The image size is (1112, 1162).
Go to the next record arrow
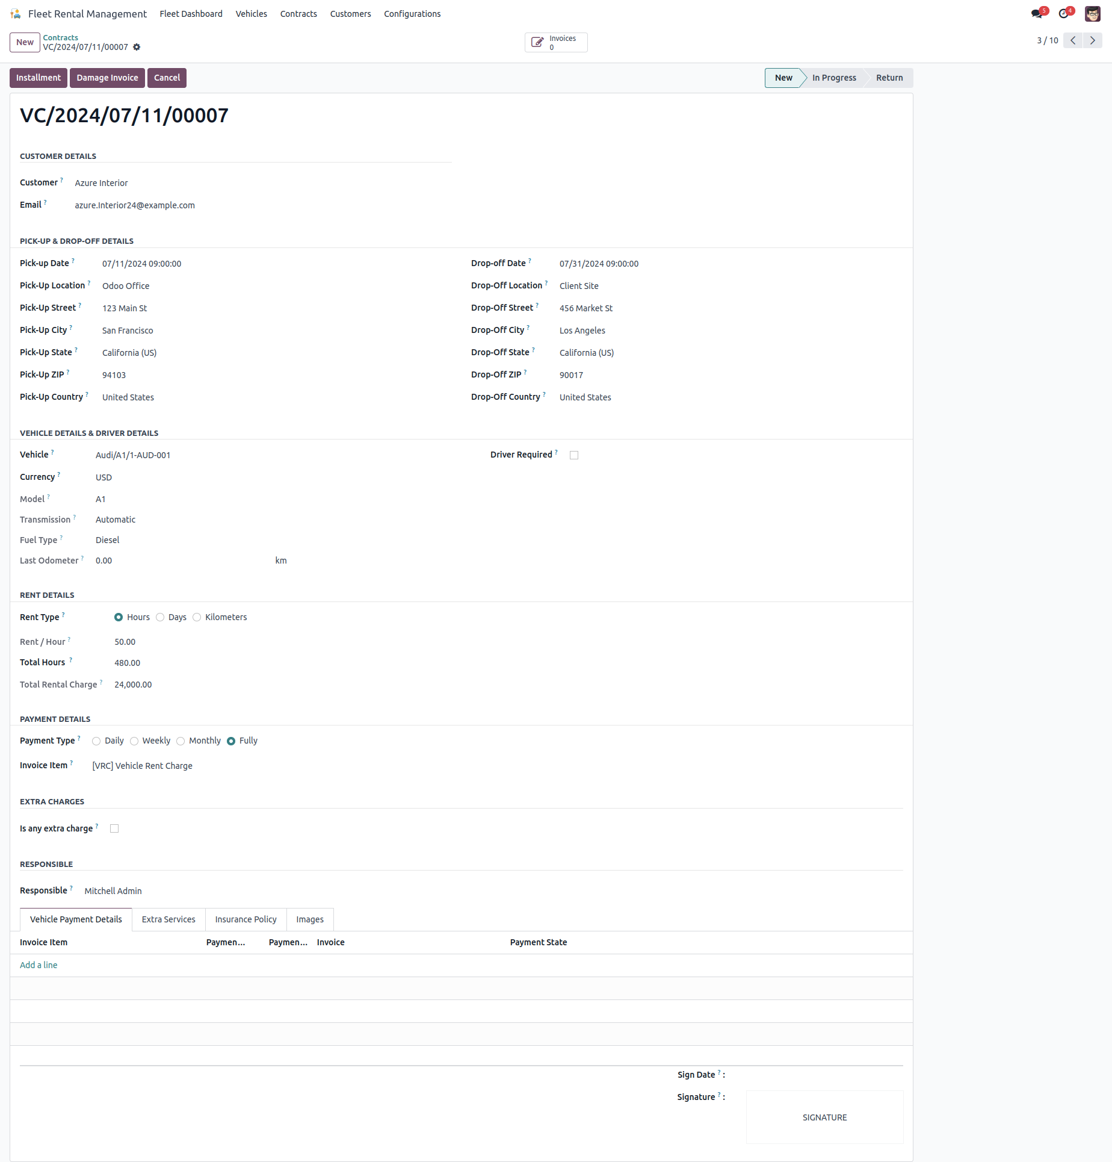tap(1092, 40)
